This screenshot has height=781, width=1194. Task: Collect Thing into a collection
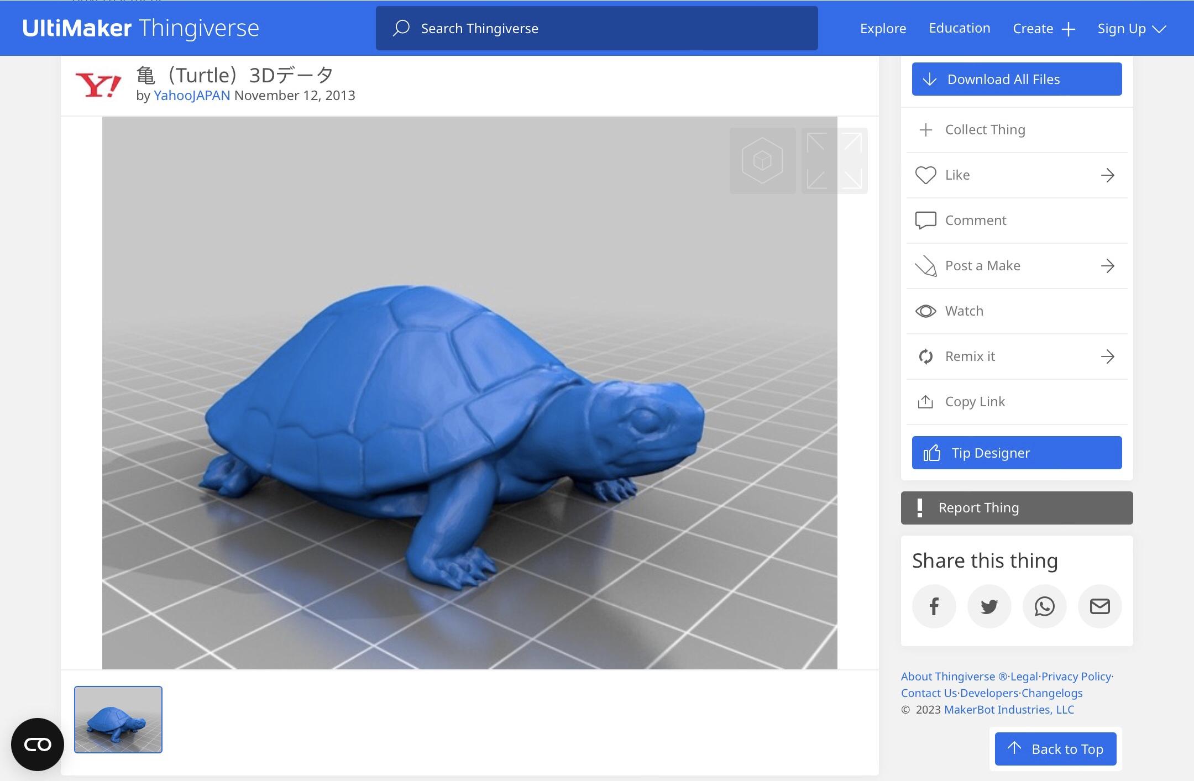(984, 130)
